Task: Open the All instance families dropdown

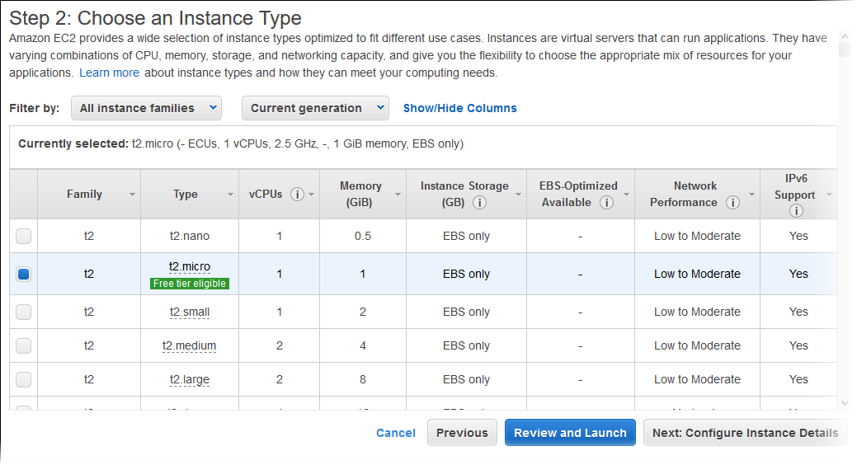Action: [146, 108]
